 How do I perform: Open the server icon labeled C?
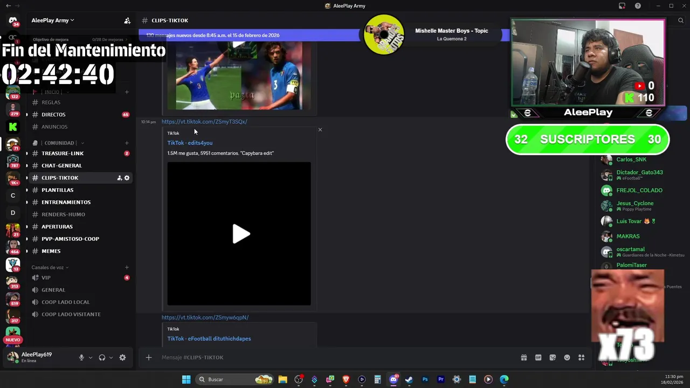[x=13, y=196]
